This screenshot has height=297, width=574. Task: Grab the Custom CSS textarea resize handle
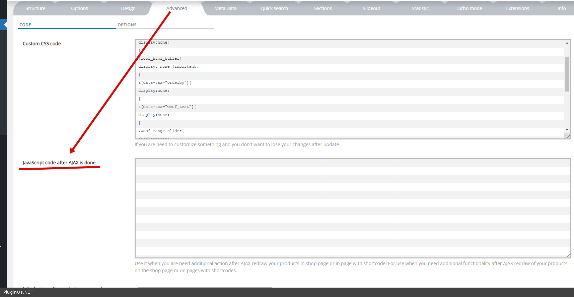(568, 136)
